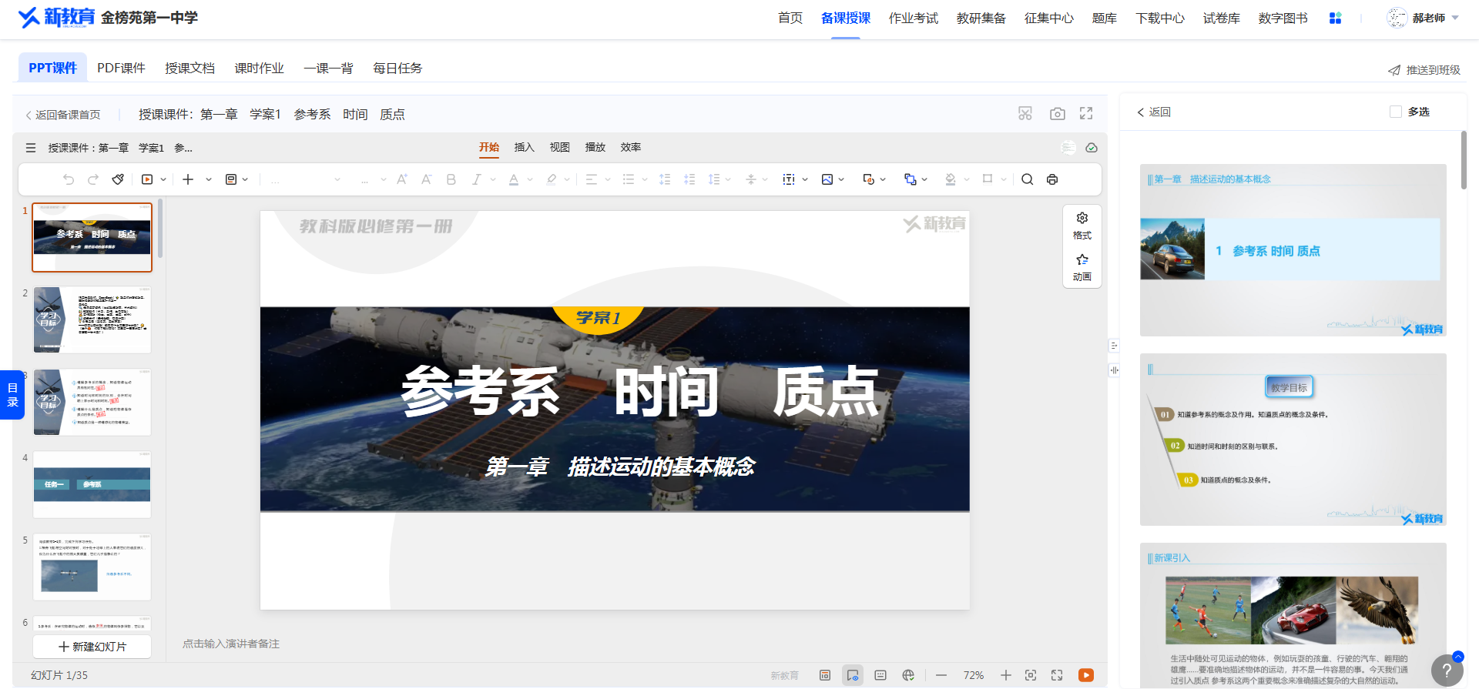This screenshot has width=1479, height=689.
Task: Select slide 4 thumbnail 任务一 参考系
Action: coord(92,484)
